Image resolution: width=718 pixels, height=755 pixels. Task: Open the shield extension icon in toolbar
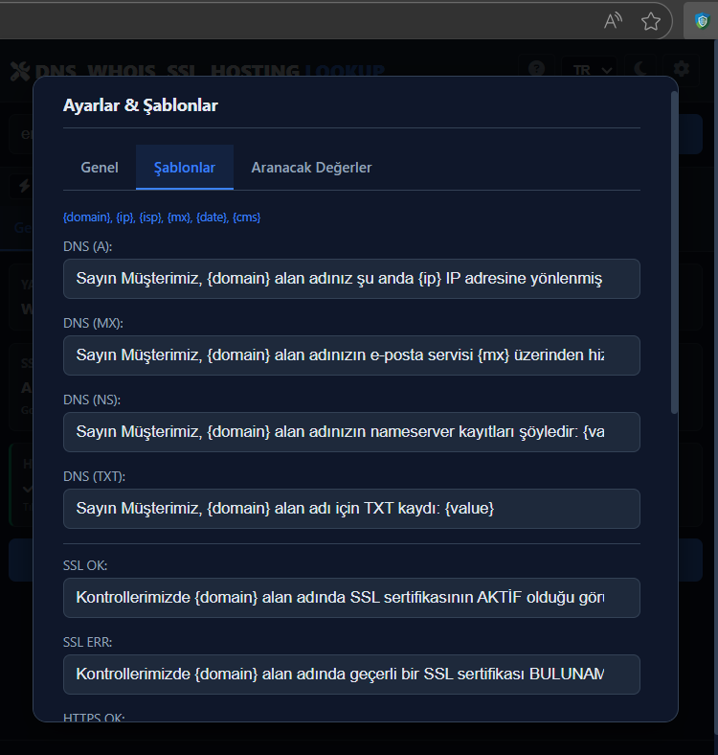702,21
